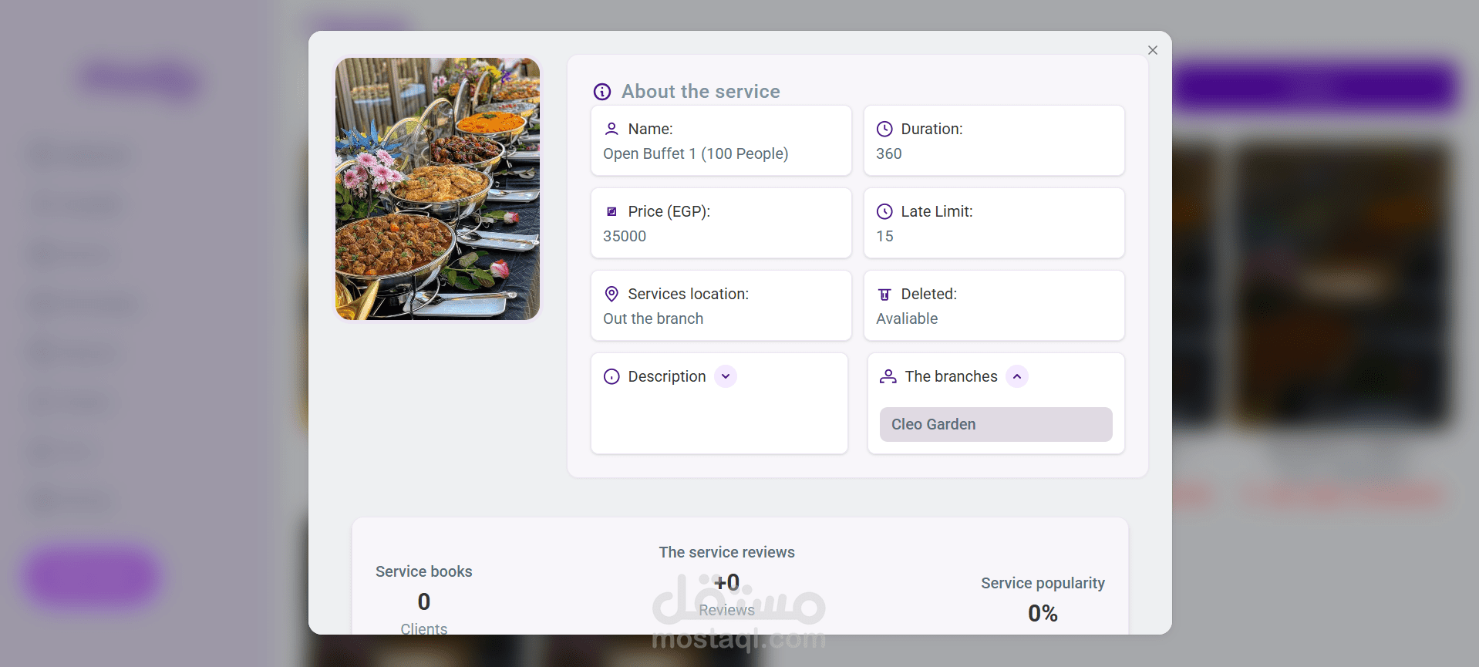
Task: Click the clock icon beside Late Limit
Action: pyautogui.click(x=884, y=211)
